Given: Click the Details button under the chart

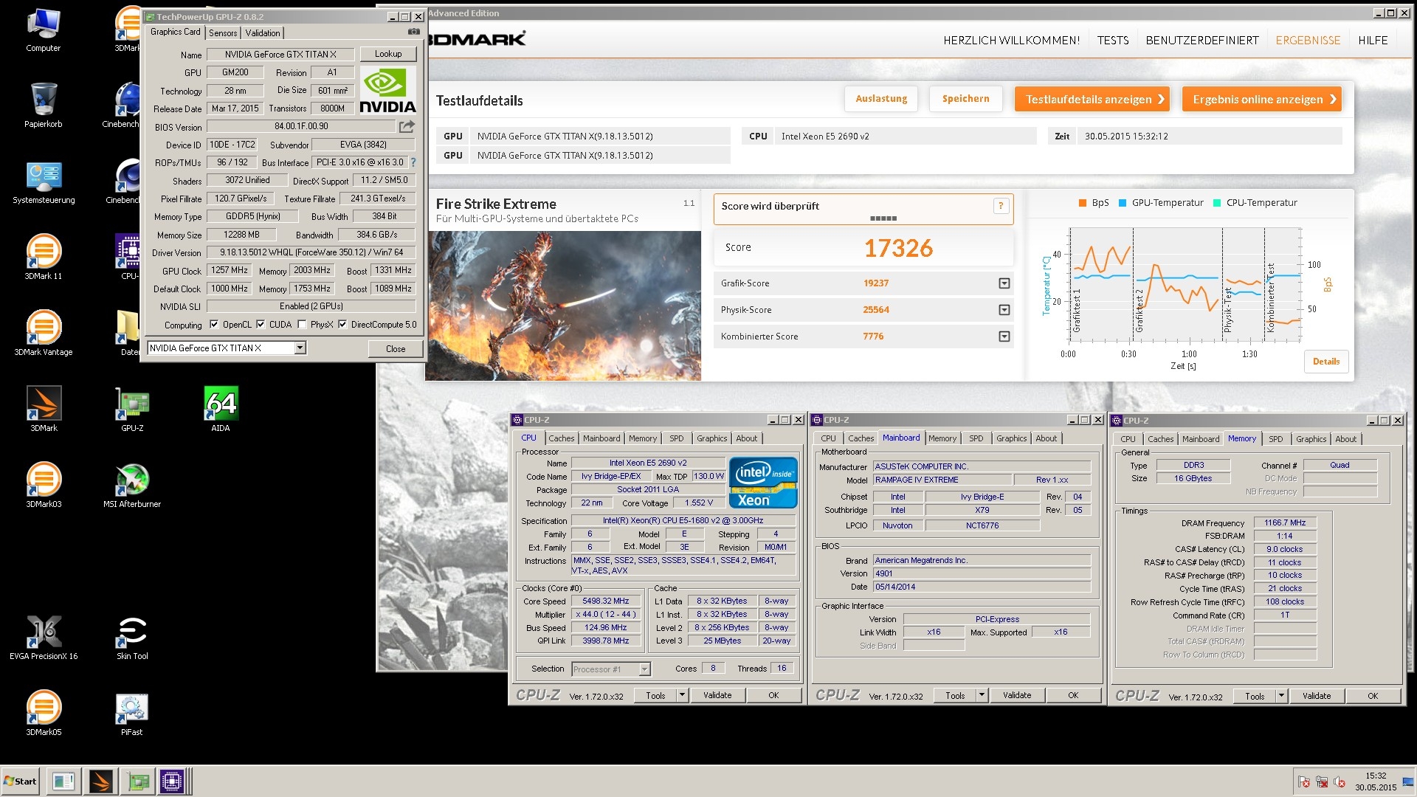Looking at the screenshot, I should (1326, 362).
